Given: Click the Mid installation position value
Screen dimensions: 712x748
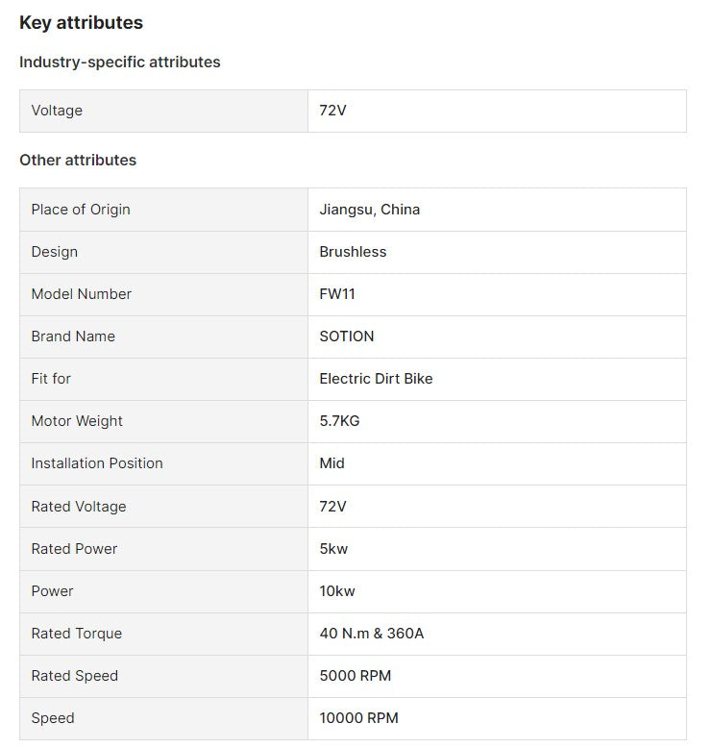Looking at the screenshot, I should point(331,463).
